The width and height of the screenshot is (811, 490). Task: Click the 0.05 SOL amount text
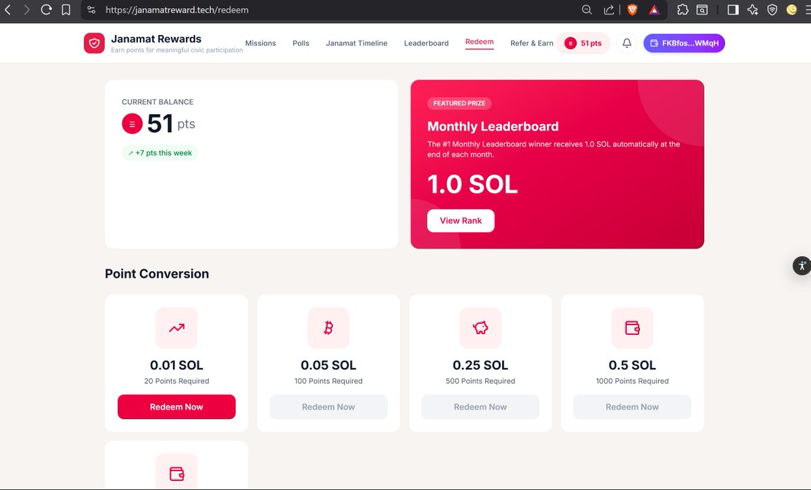click(328, 365)
